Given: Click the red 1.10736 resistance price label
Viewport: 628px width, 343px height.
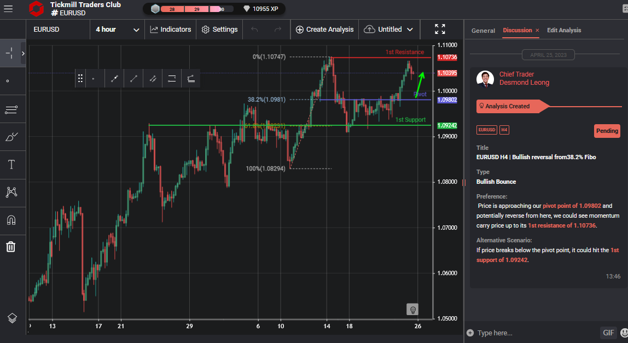Looking at the screenshot, I should point(447,57).
